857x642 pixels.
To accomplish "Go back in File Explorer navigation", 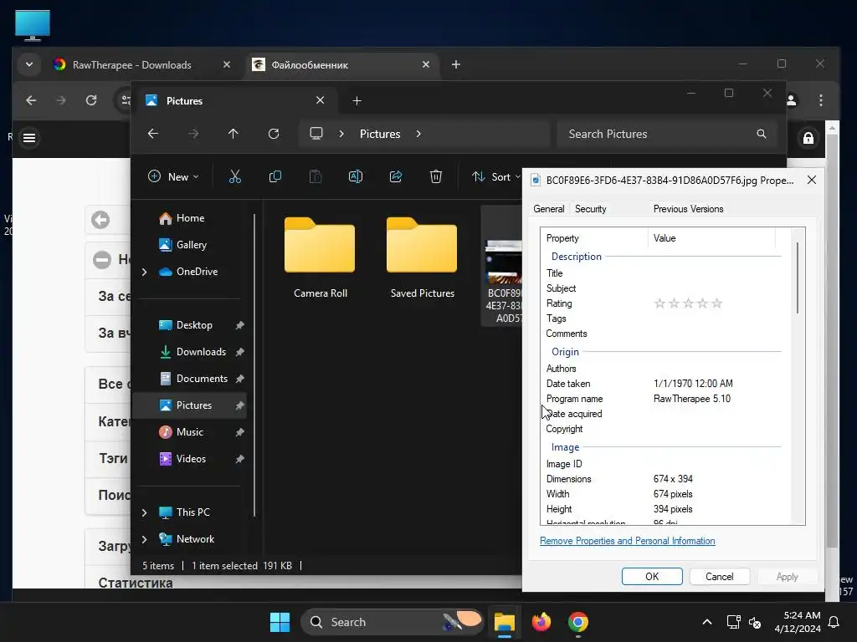I will (x=153, y=134).
